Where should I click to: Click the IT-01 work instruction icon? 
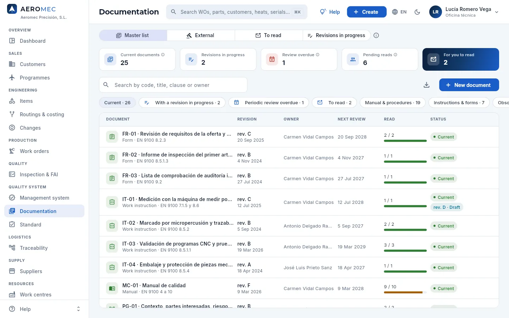[x=112, y=202]
